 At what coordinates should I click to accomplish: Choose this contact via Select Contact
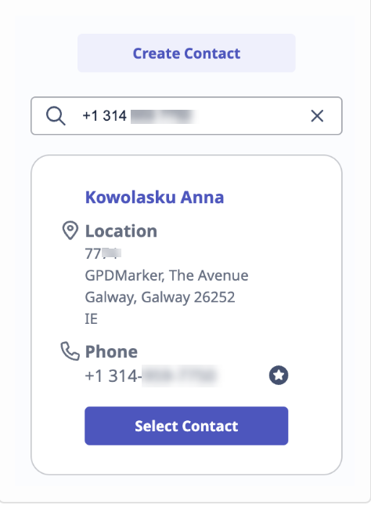click(186, 426)
